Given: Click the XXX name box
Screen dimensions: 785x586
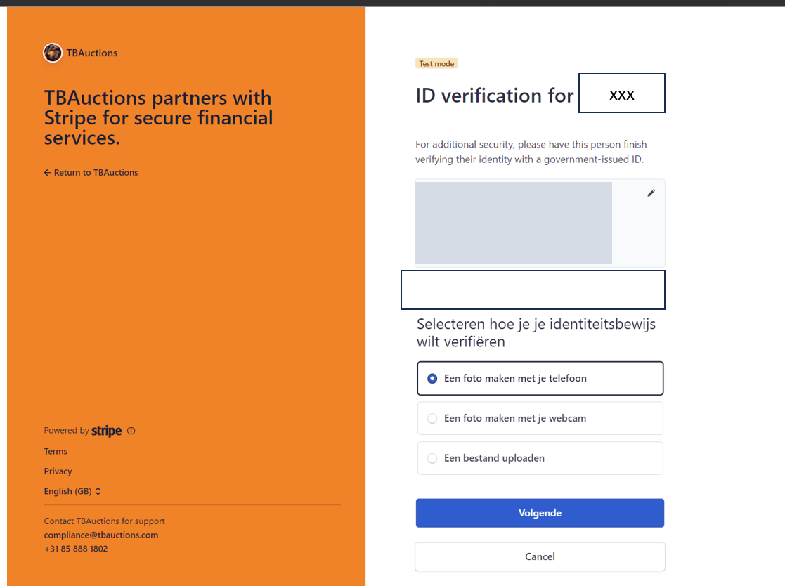Looking at the screenshot, I should point(621,93).
